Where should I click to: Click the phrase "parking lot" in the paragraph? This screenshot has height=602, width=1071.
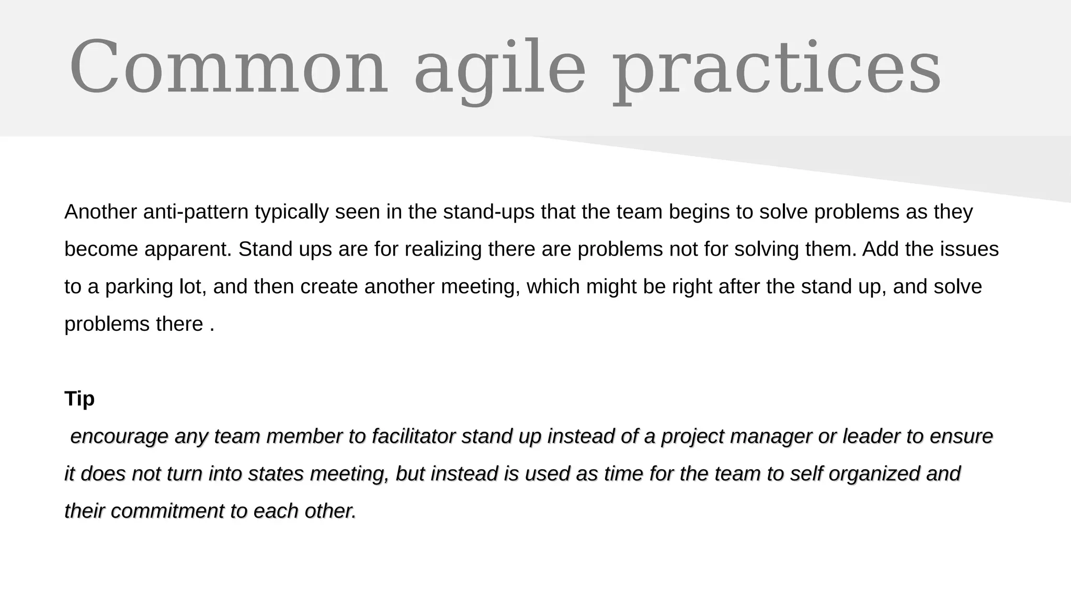click(155, 287)
